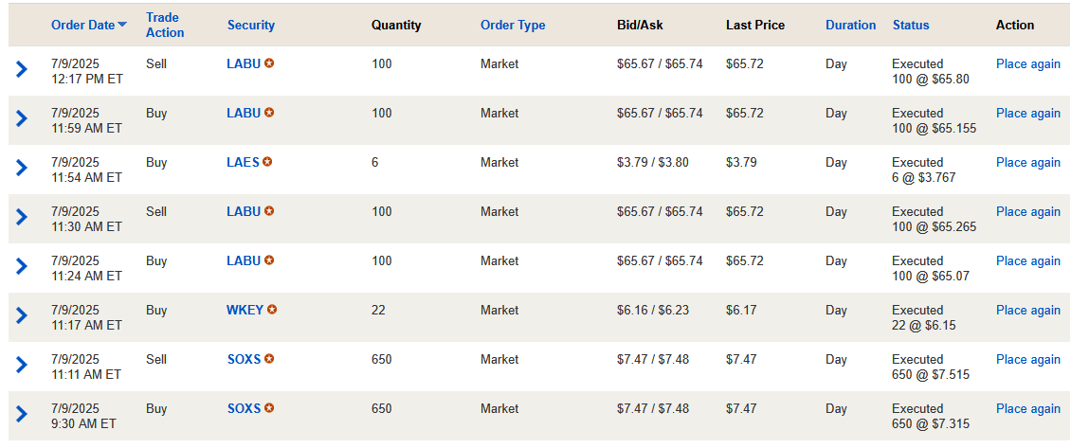Click star icon next to SOXS 9:30 AM order
Screen dimensions: 1071x448
click(269, 408)
